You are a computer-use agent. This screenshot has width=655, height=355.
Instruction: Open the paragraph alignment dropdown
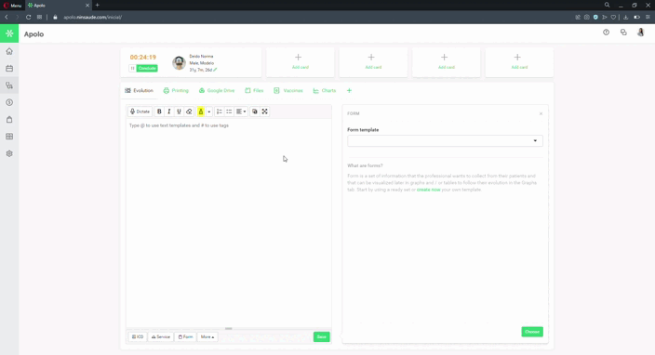241,112
